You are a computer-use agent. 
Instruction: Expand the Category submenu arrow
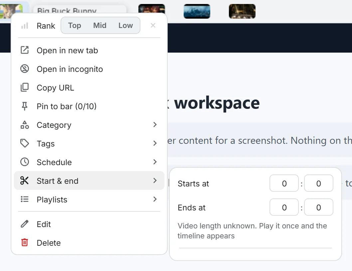coord(155,125)
